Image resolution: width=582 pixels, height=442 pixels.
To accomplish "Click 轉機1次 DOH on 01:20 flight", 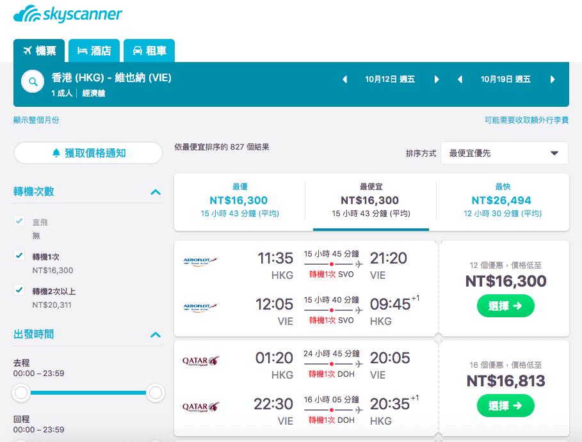I will click(331, 374).
